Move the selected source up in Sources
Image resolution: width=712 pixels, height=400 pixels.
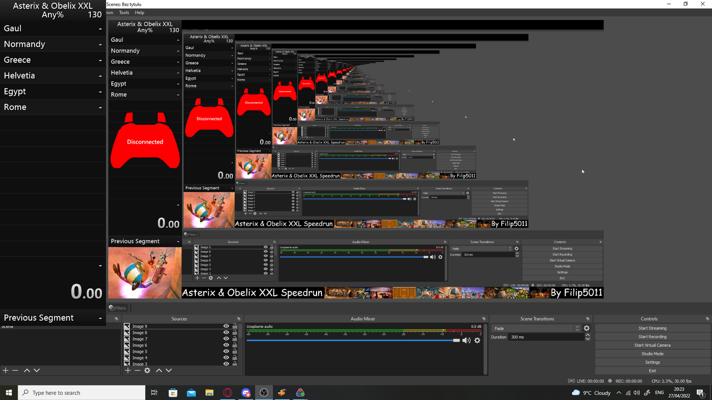click(x=159, y=371)
